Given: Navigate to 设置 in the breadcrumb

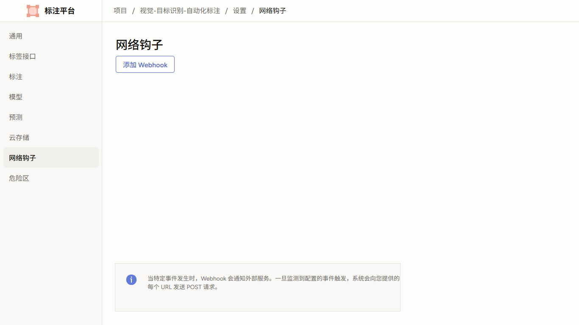Looking at the screenshot, I should click(x=239, y=11).
